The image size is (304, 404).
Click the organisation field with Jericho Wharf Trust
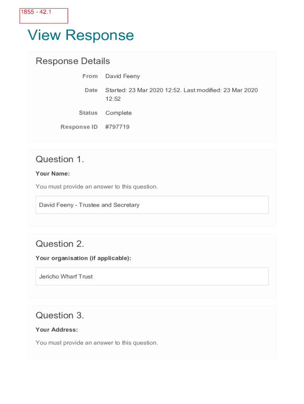[152, 277]
